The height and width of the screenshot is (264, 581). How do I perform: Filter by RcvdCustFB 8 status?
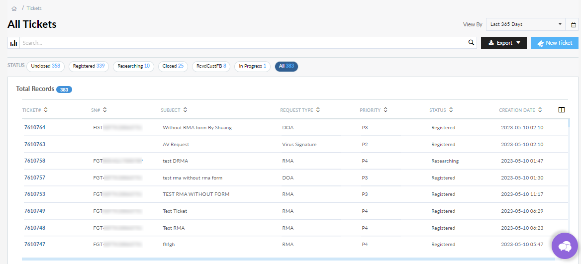coord(211,66)
